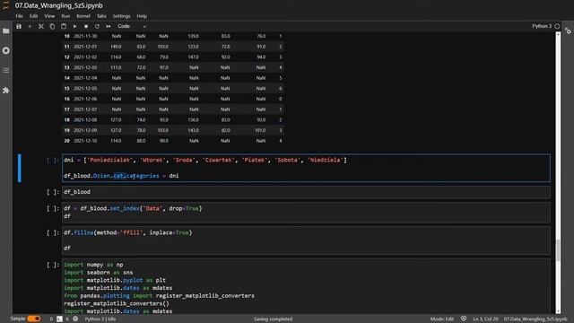This screenshot has height=323, width=574.
Task: Click row index 20 in output table
Action: click(x=66, y=141)
